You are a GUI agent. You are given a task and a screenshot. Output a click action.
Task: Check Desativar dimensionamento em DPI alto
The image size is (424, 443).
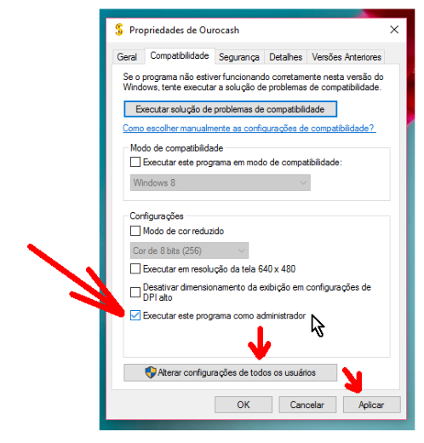(x=135, y=292)
